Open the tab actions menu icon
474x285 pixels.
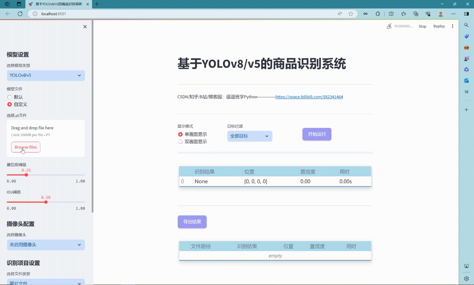coord(19,4)
